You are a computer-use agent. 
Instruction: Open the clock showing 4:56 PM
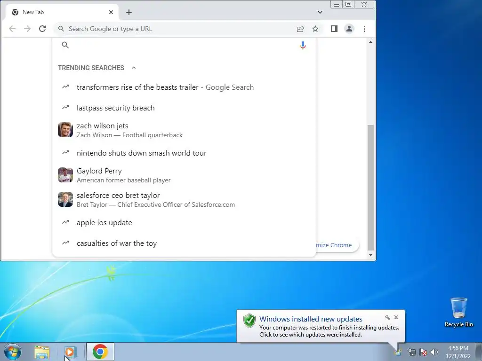click(458, 352)
